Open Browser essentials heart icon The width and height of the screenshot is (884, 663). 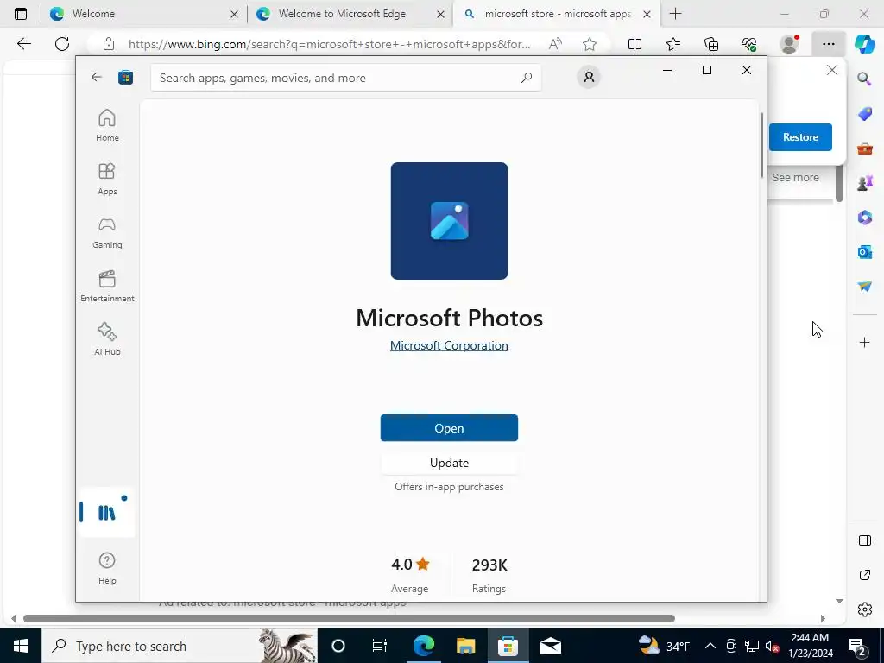(x=749, y=44)
